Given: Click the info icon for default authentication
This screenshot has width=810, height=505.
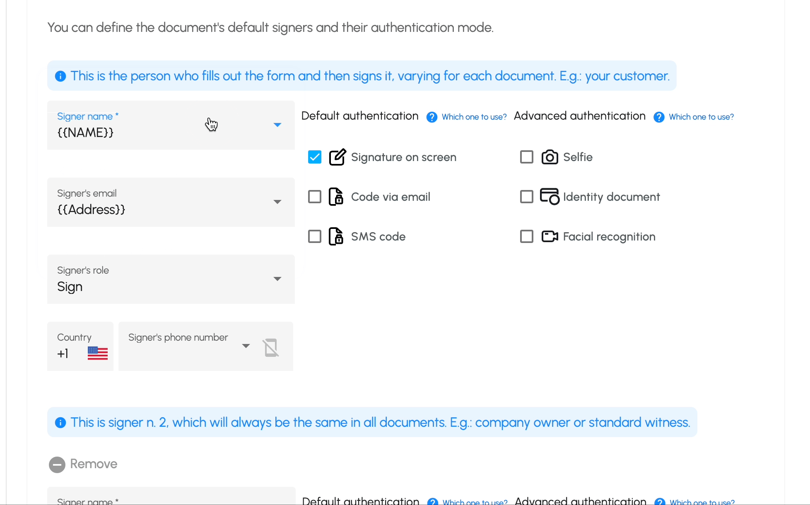Looking at the screenshot, I should 432,116.
